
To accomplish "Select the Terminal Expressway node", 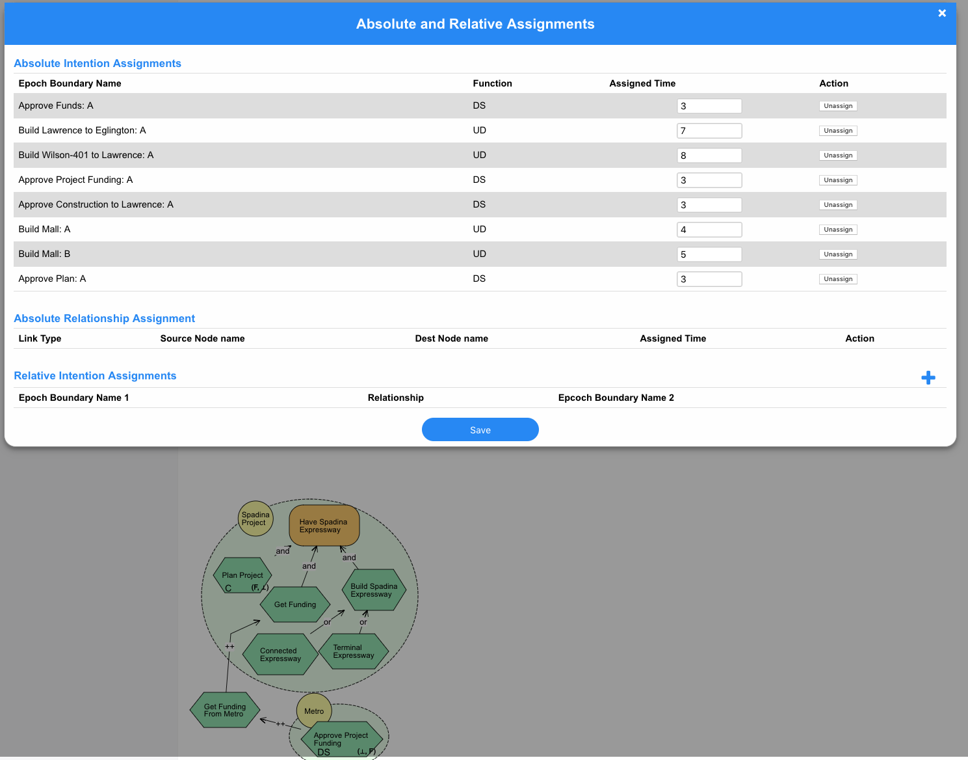I will (354, 651).
